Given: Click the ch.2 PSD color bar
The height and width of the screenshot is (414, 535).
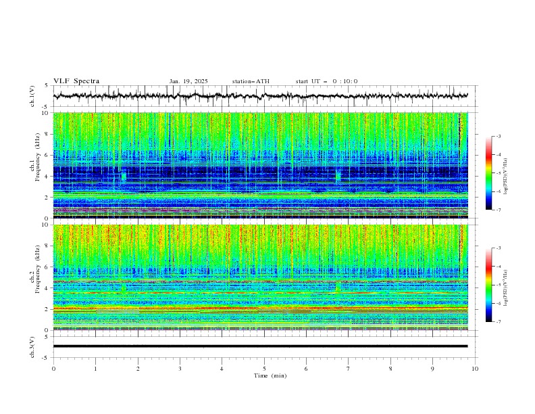Looking at the screenshot, I should click(x=488, y=285).
